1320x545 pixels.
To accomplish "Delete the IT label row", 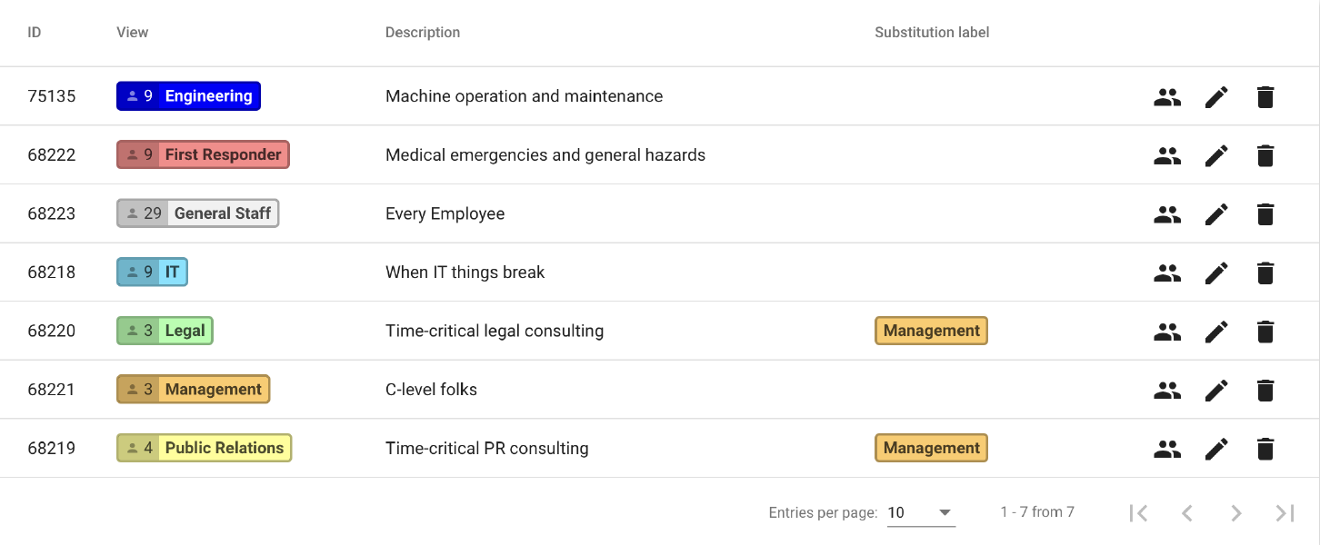I will pyautogui.click(x=1265, y=272).
